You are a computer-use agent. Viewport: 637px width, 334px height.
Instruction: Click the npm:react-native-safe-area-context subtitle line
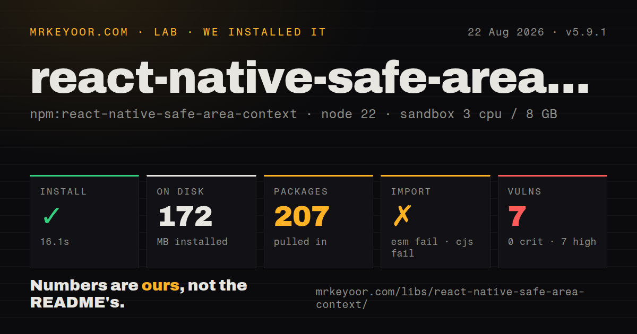click(x=294, y=114)
